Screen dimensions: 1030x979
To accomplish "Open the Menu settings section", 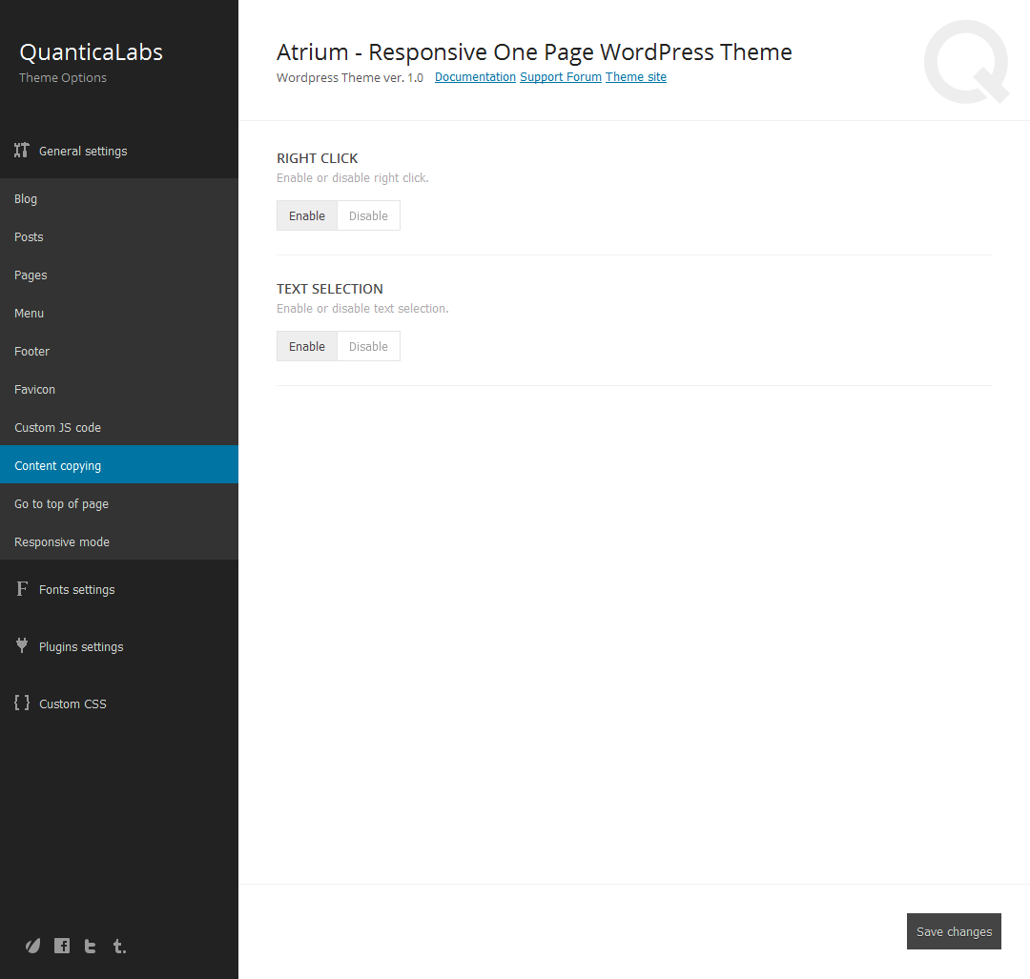I will point(119,313).
